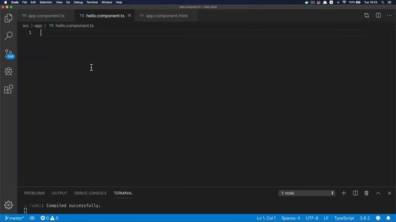The image size is (396, 222).
Task: Open the Terminal menu
Action: [x=92, y=2]
